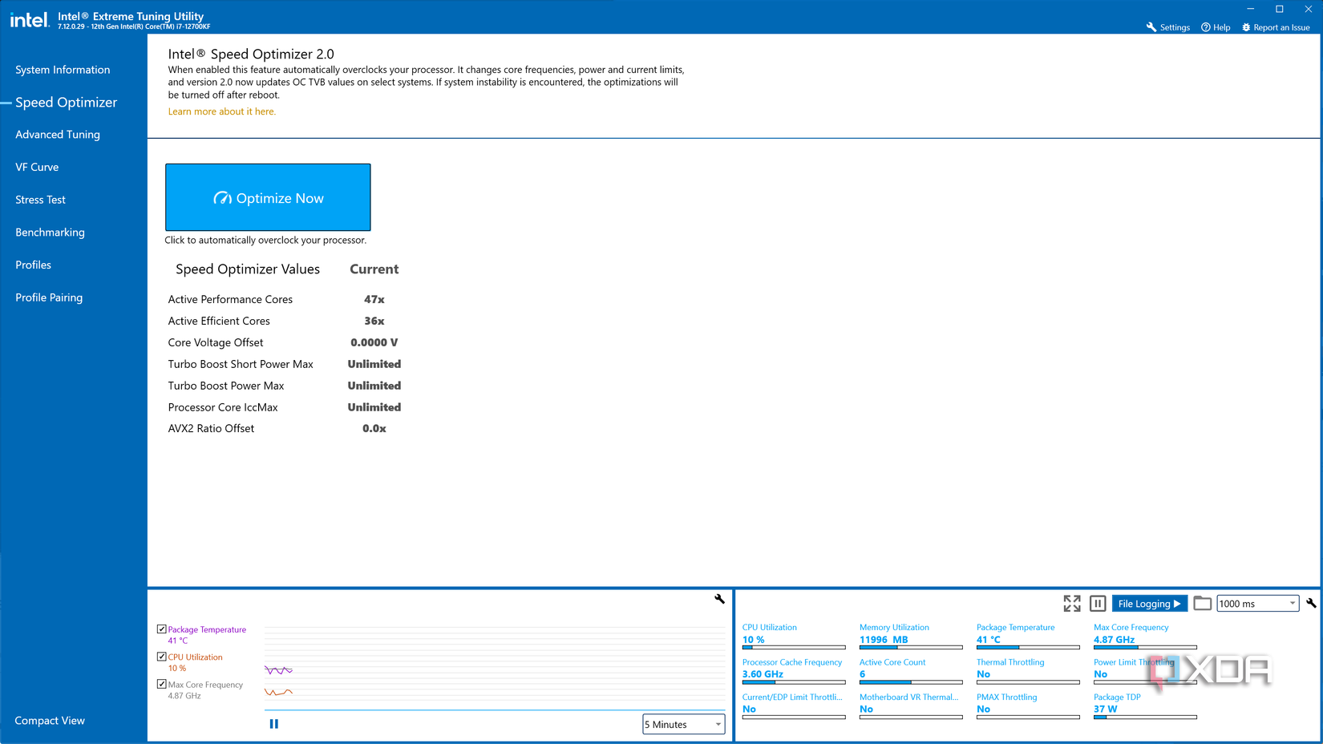The height and width of the screenshot is (744, 1323).
Task: Start File Logging
Action: (x=1149, y=603)
